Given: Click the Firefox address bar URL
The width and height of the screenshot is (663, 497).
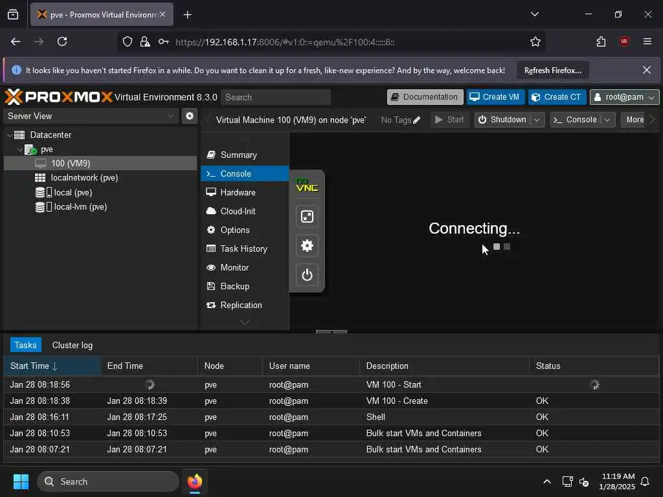Looking at the screenshot, I should [285, 42].
